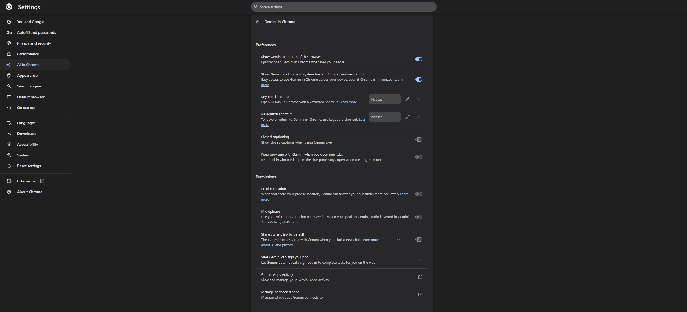Open Privacy and security section
The width and height of the screenshot is (687, 312).
coord(35,43)
